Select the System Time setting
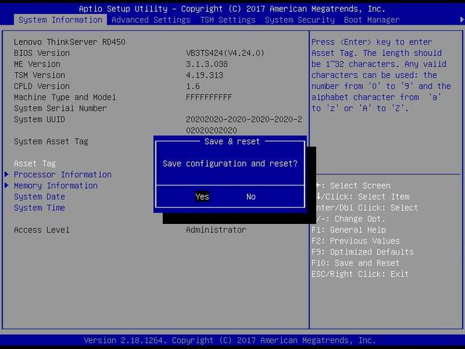 (39, 208)
